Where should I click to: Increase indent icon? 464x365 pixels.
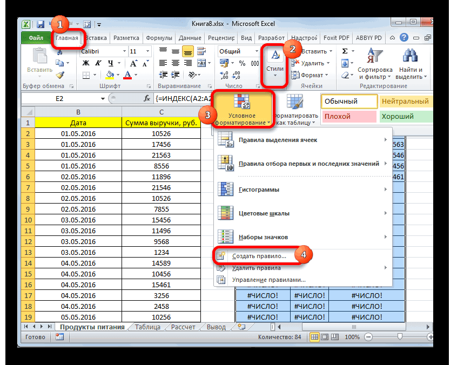176,75
